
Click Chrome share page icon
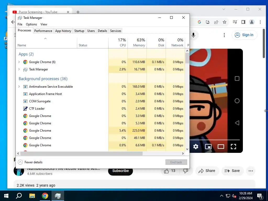tap(216, 22)
